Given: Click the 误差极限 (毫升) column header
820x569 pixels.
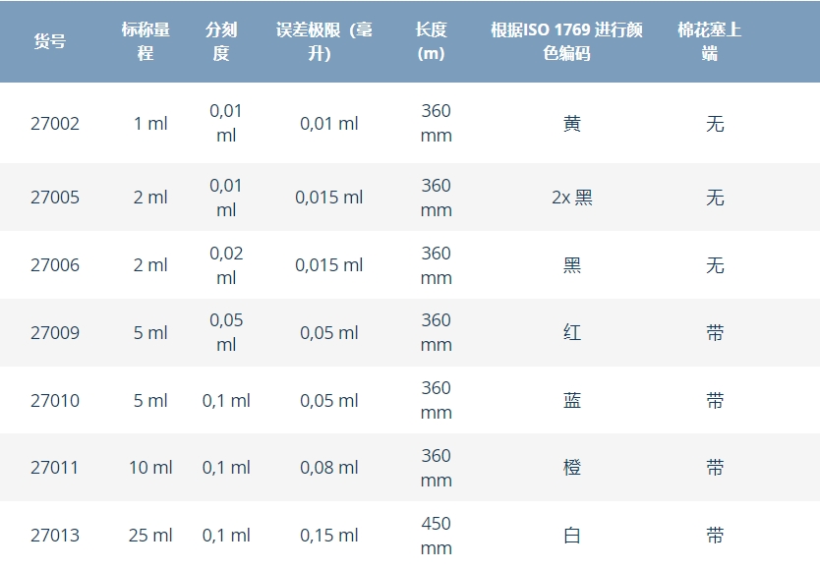Looking at the screenshot, I should click(x=324, y=41).
